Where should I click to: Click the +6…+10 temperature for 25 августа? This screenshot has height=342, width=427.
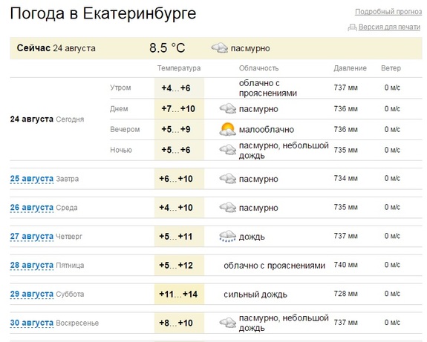click(x=176, y=179)
